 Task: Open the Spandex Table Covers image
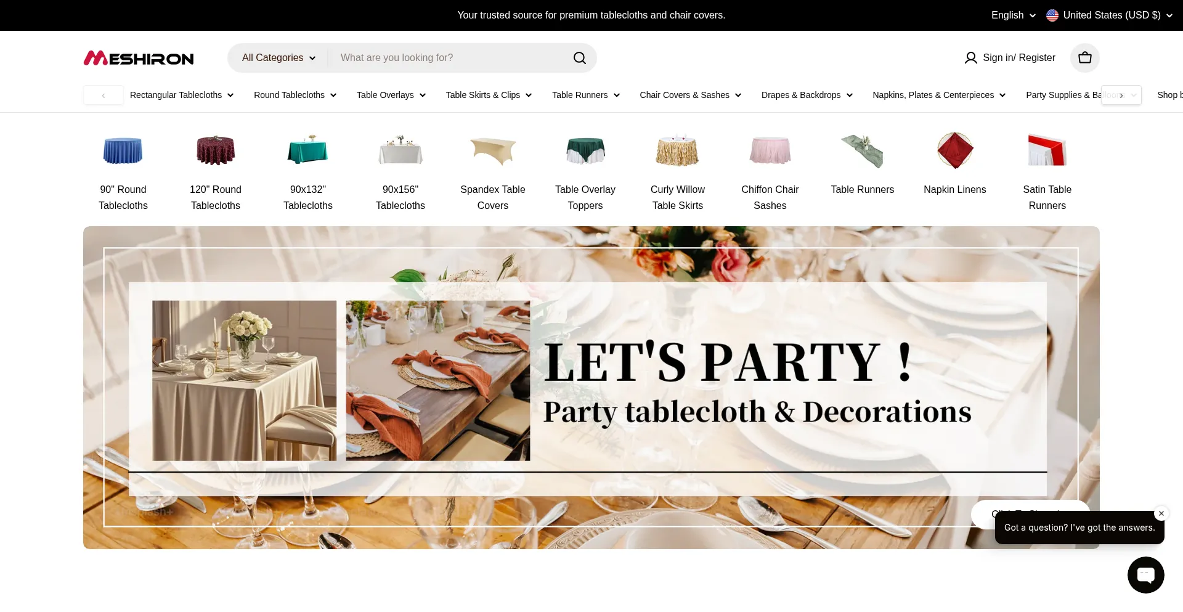(x=493, y=150)
